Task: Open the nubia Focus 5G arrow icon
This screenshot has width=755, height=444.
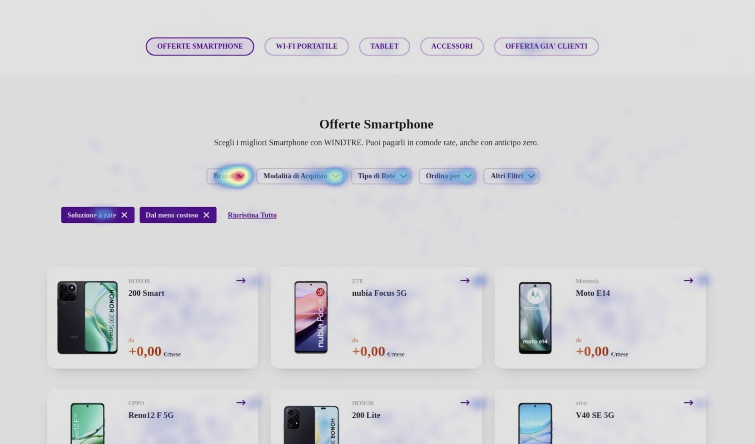Action: click(x=465, y=280)
